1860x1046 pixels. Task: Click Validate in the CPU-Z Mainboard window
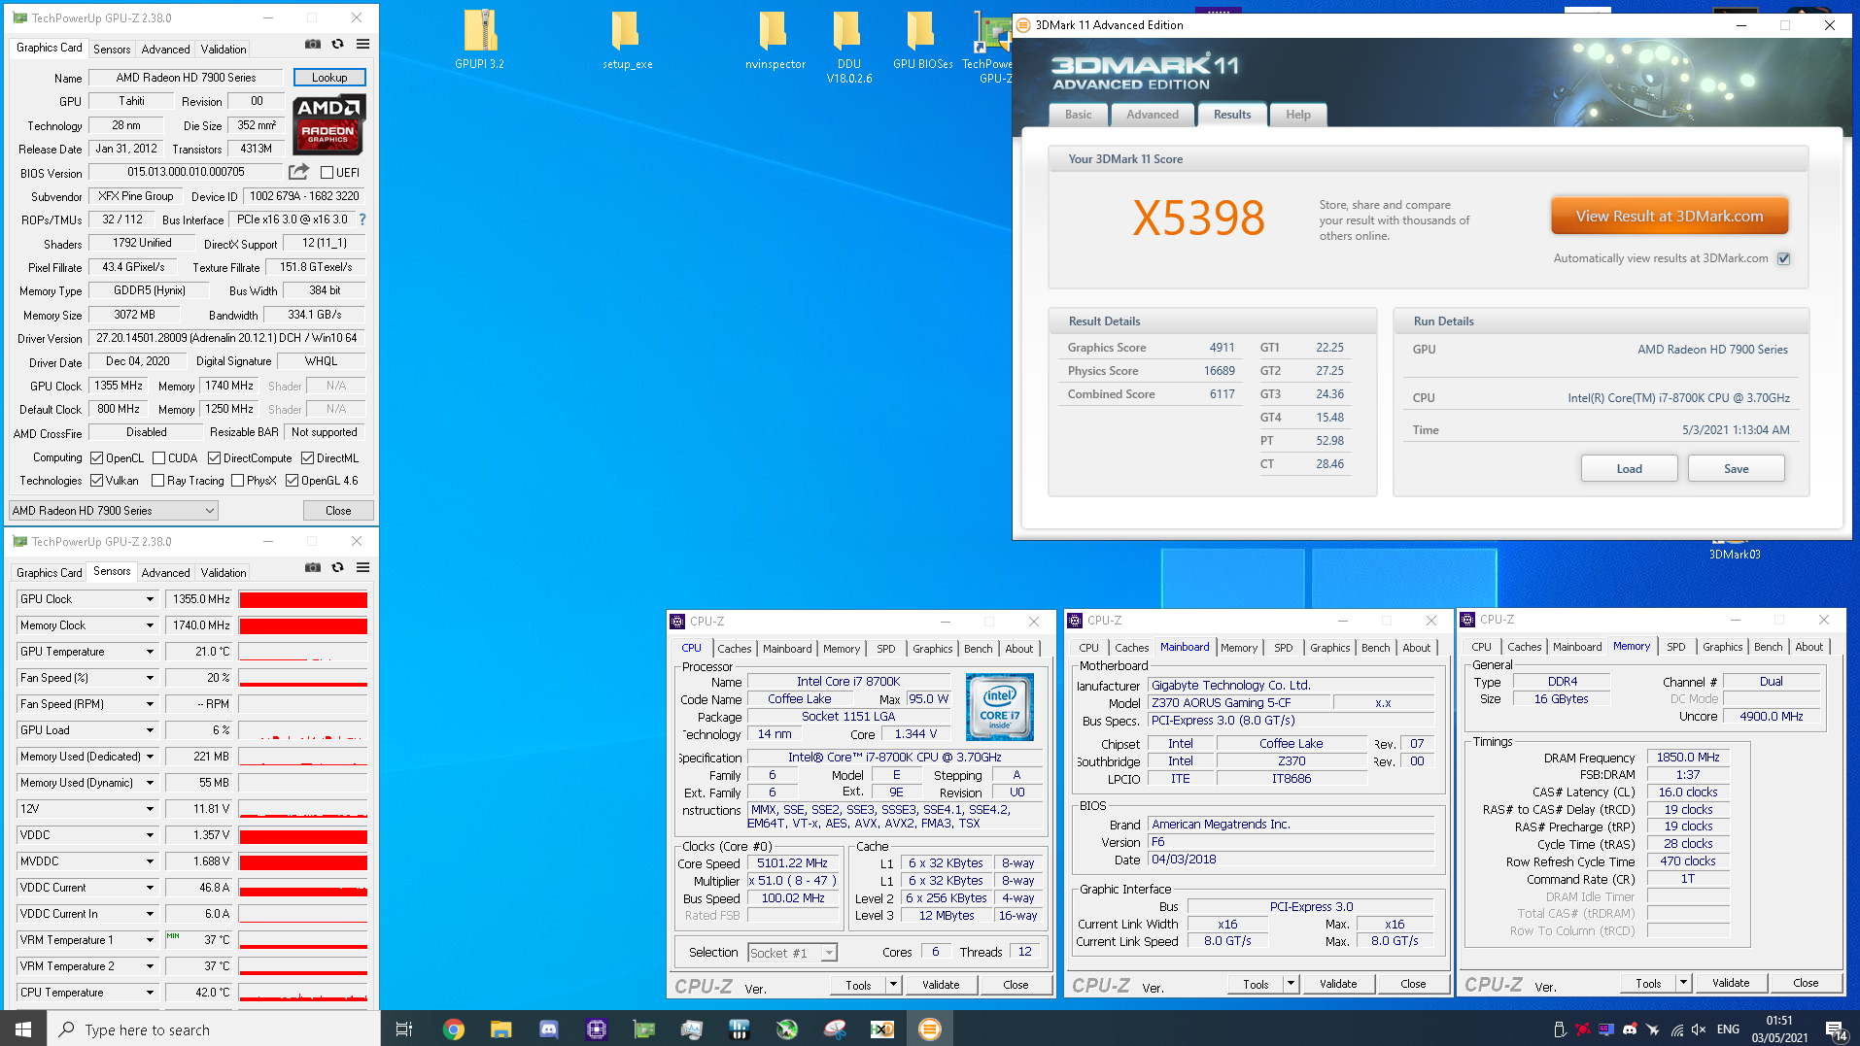[x=1338, y=984]
